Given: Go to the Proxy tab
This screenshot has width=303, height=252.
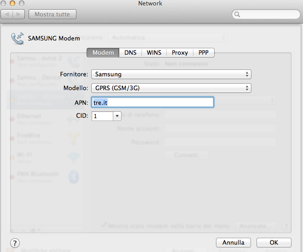Looking at the screenshot, I should pyautogui.click(x=180, y=53).
